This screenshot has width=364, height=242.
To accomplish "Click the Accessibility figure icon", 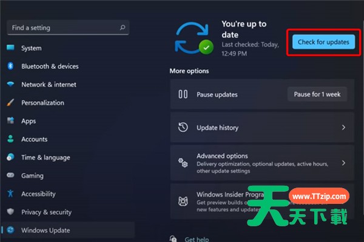I will [x=10, y=194].
